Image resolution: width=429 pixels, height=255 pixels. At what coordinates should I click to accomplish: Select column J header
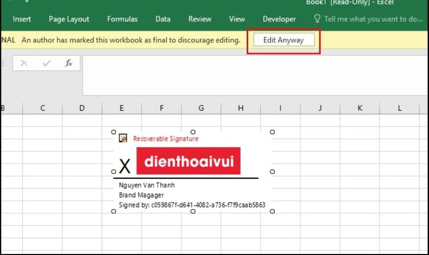(320, 108)
